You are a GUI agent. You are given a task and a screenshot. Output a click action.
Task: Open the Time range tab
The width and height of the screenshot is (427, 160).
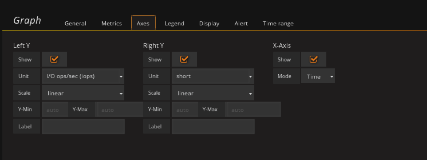tap(278, 23)
